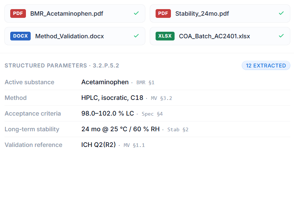Click the green checkmark on Method_Validation.docx
The height and width of the screenshot is (206, 294).
coord(136,36)
